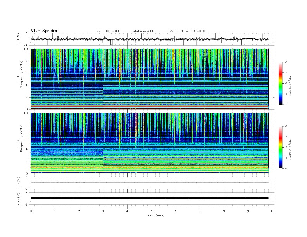Click the '5' tick on the time axis

click(152, 211)
